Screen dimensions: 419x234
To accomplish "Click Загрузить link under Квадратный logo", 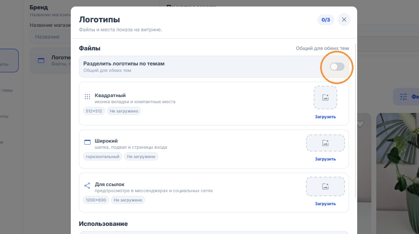I will 325,117.
